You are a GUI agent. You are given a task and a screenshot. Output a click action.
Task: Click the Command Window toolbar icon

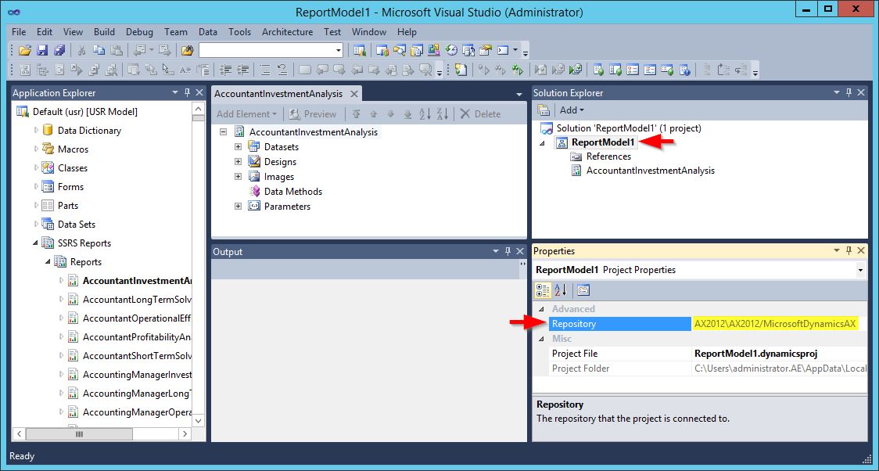tap(504, 50)
